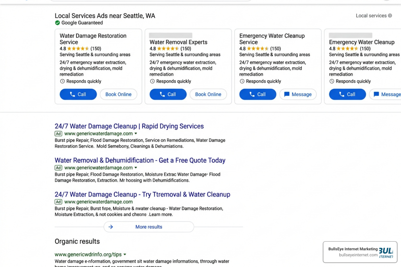Open the Rapid Drying Services ad headline
The image size is (401, 267).
point(129,126)
